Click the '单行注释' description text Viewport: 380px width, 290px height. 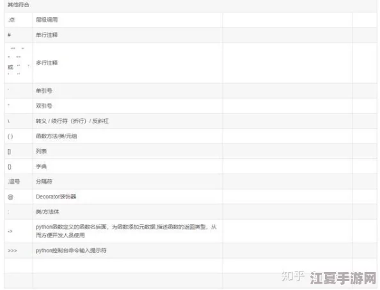(47, 35)
